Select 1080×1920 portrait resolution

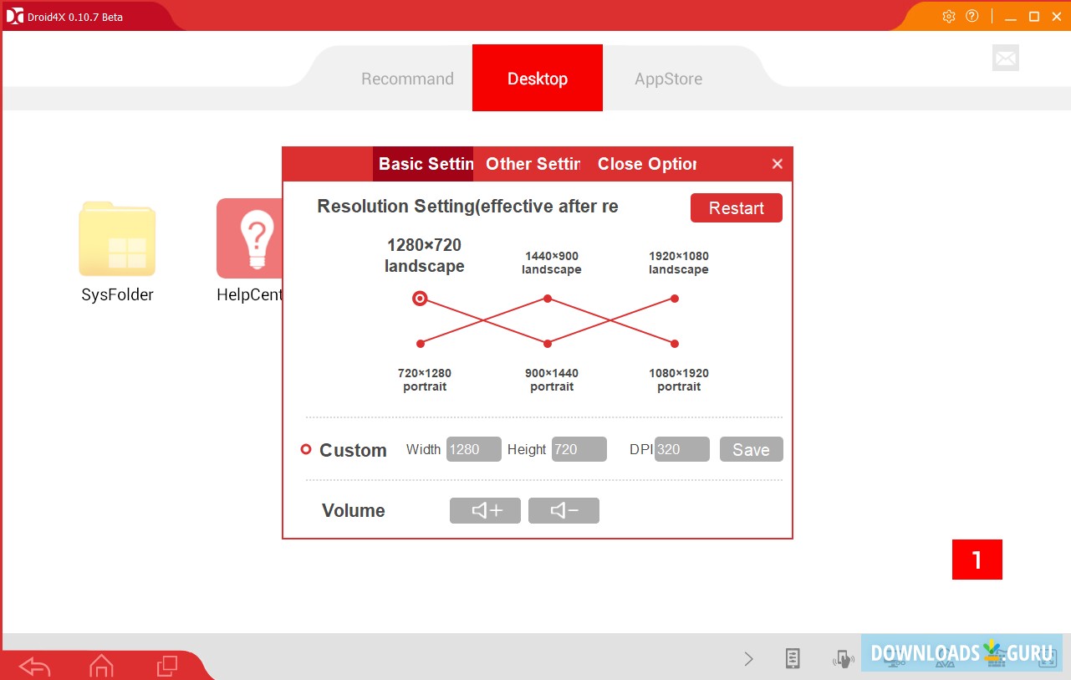(x=675, y=344)
